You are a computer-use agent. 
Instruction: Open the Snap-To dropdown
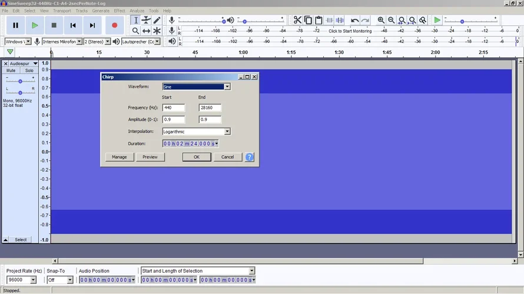pos(70,280)
